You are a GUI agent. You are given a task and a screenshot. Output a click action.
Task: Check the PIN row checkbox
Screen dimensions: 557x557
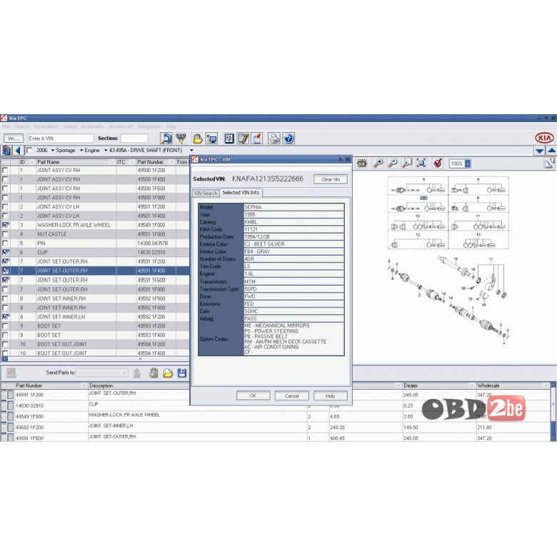pos(5,244)
